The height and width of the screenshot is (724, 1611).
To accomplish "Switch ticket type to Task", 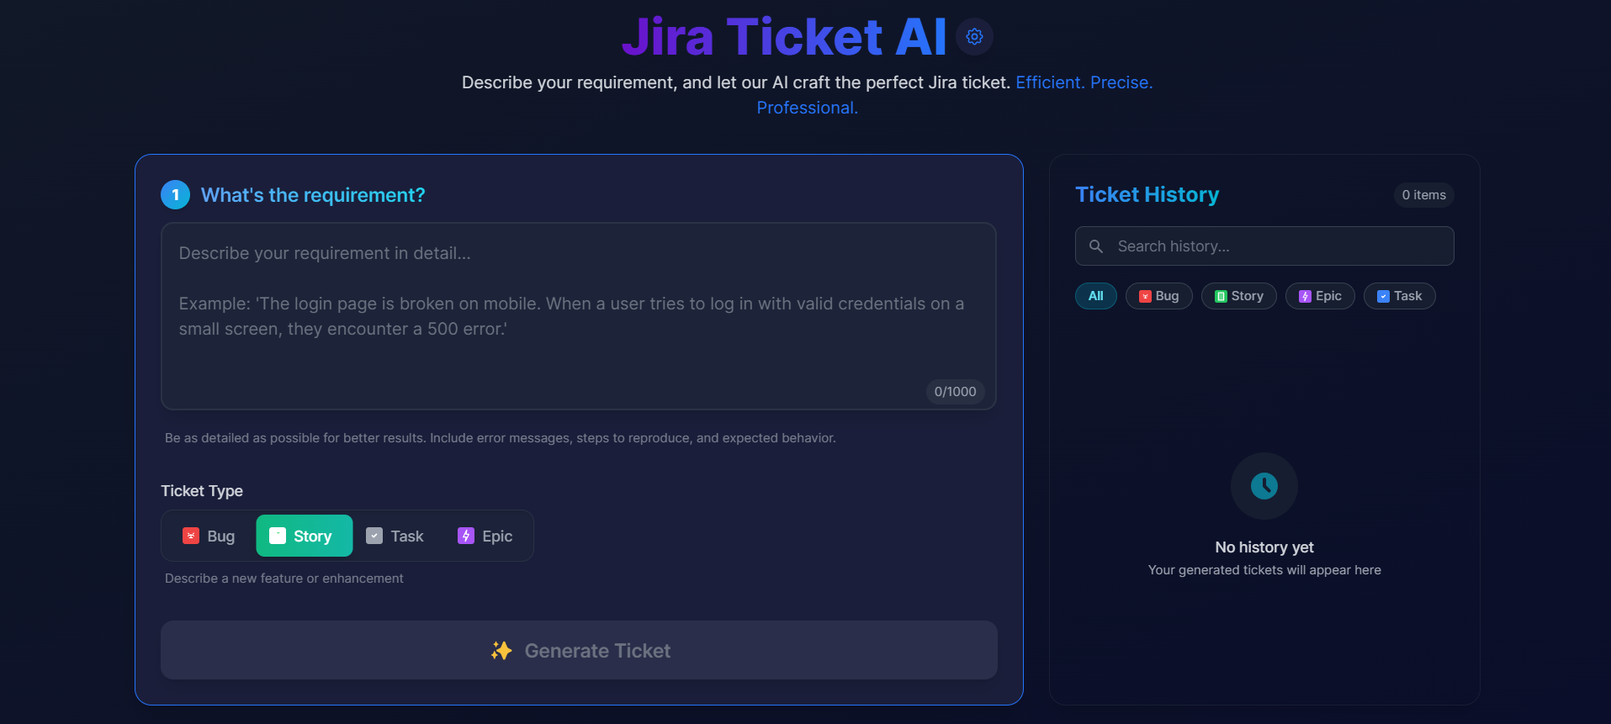I will click(x=395, y=536).
